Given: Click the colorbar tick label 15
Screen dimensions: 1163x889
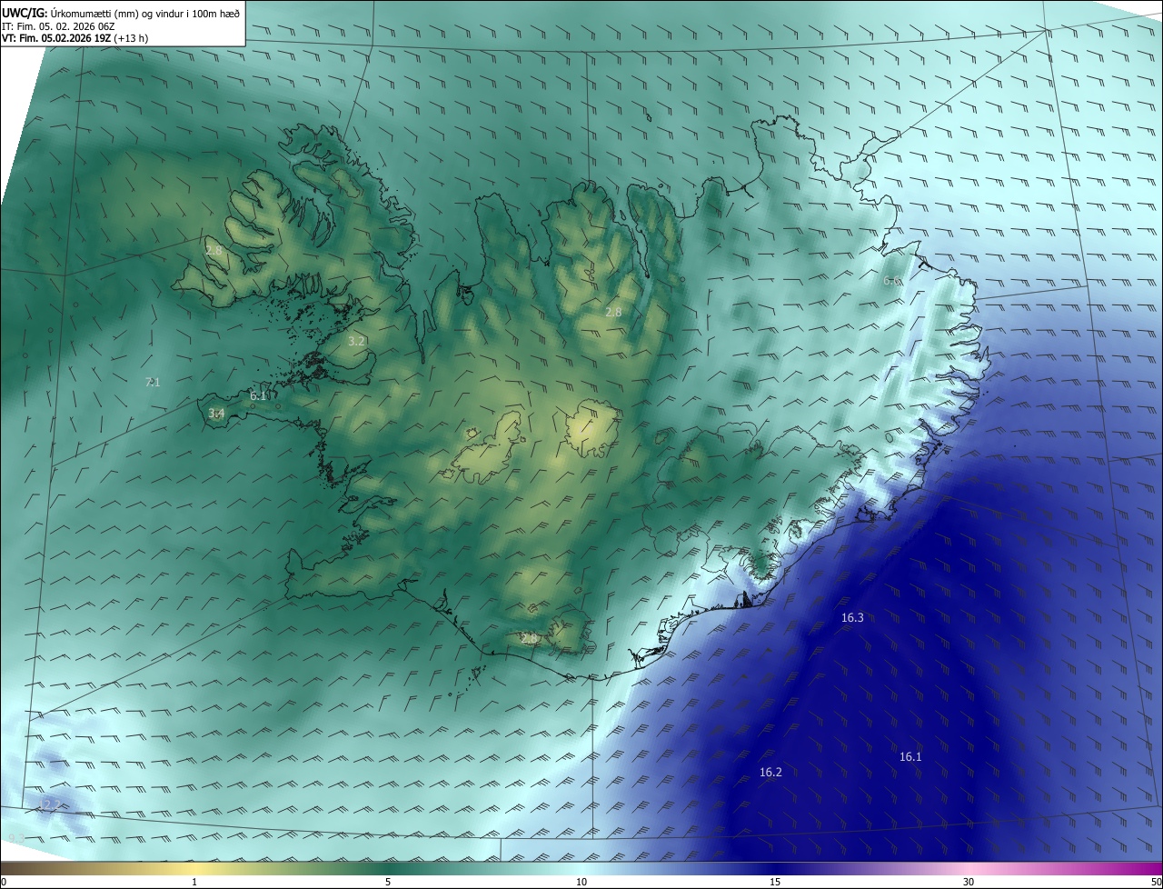Looking at the screenshot, I should click(775, 882).
